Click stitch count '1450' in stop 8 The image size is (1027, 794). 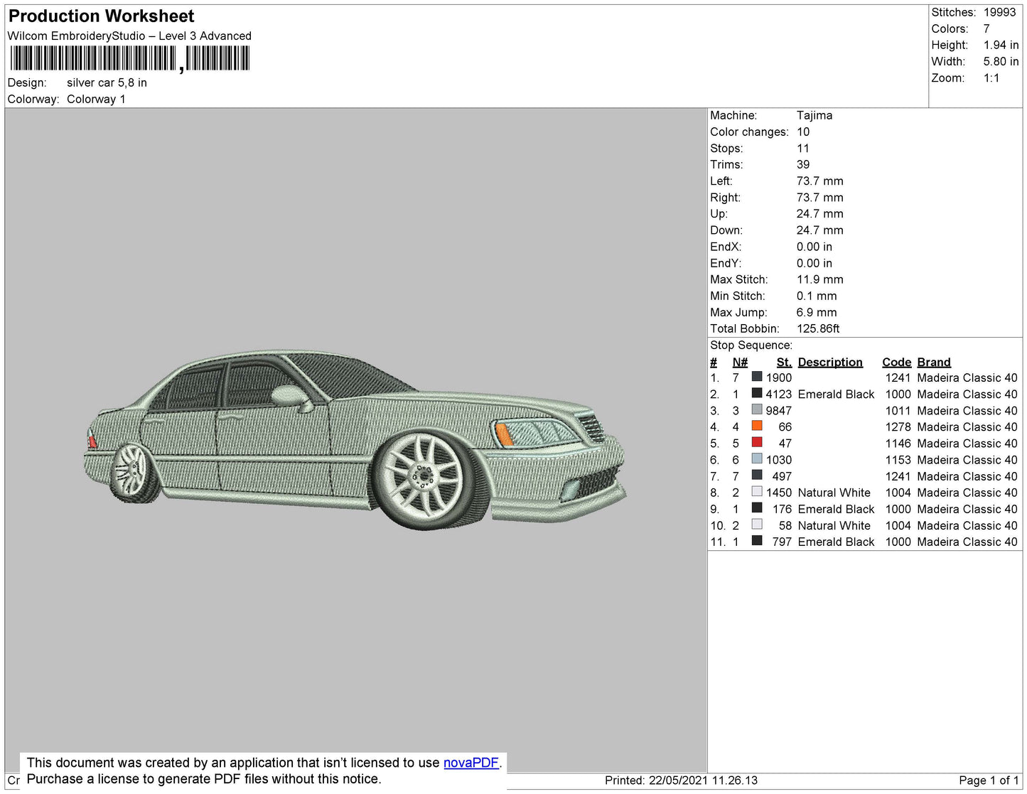pyautogui.click(x=779, y=493)
